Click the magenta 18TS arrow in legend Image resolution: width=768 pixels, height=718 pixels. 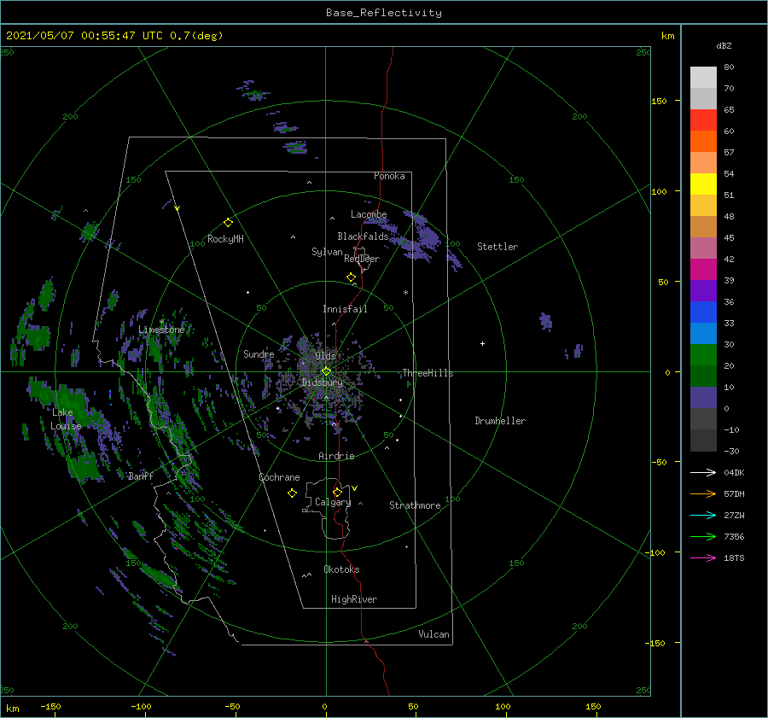(x=703, y=557)
